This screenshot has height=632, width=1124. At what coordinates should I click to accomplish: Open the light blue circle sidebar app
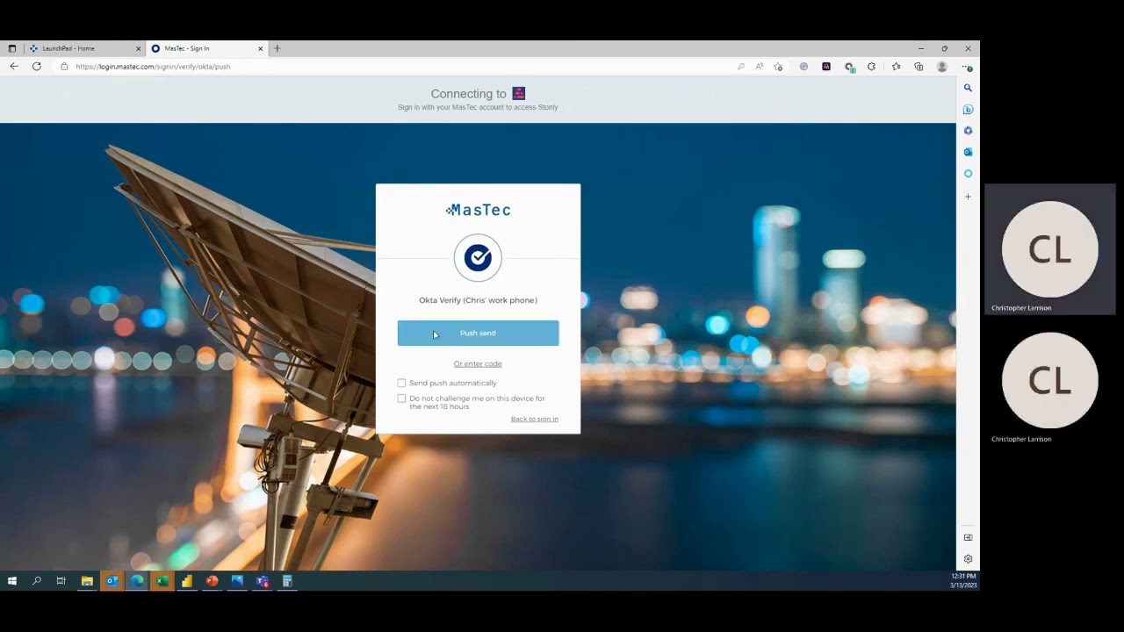tap(968, 174)
